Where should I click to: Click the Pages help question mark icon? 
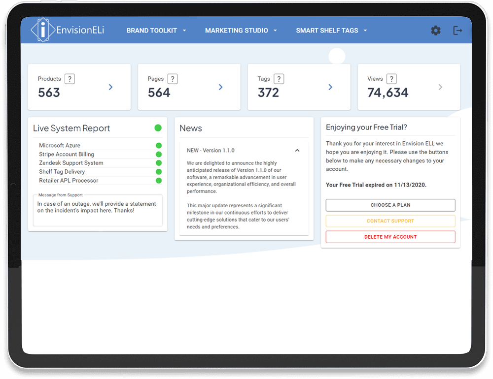(x=172, y=79)
